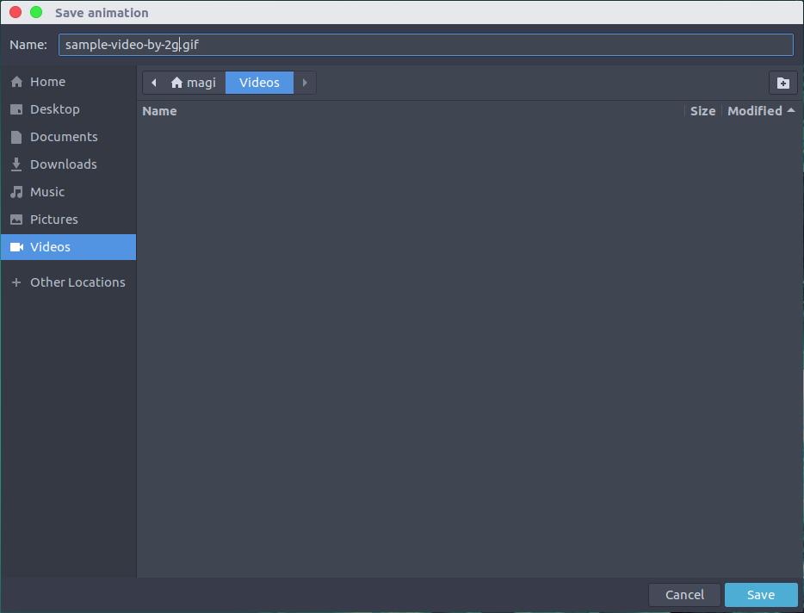The width and height of the screenshot is (804, 613).
Task: Toggle sort order via Modified column arrow
Action: click(791, 110)
